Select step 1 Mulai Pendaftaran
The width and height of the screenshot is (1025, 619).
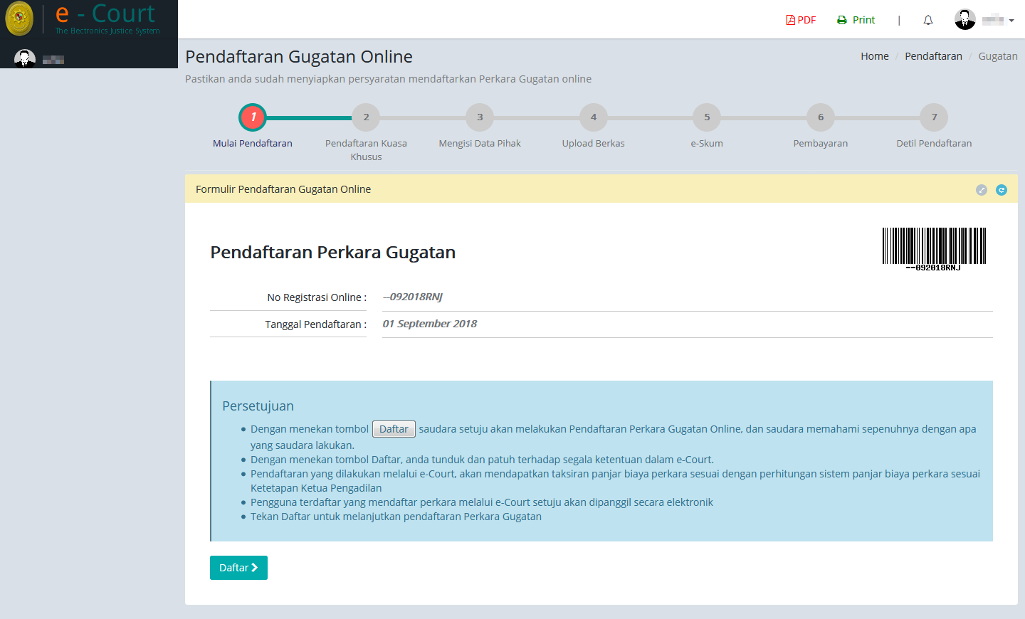tap(253, 117)
